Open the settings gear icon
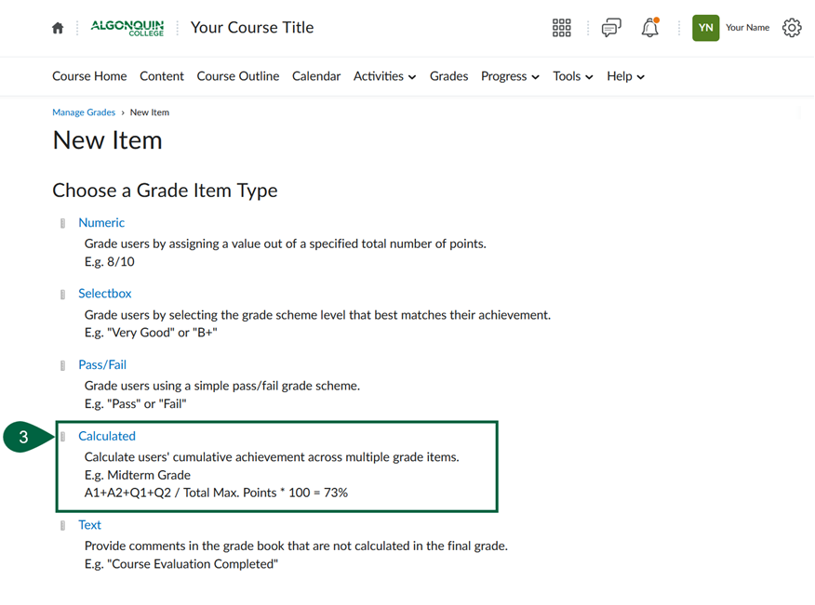815x605 pixels. (791, 28)
